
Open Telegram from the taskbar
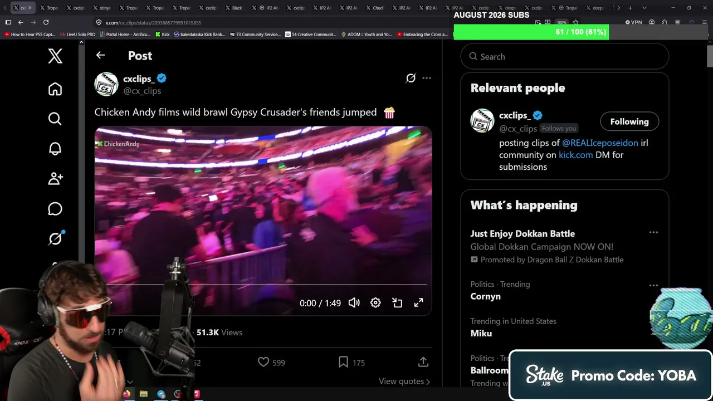(161, 394)
